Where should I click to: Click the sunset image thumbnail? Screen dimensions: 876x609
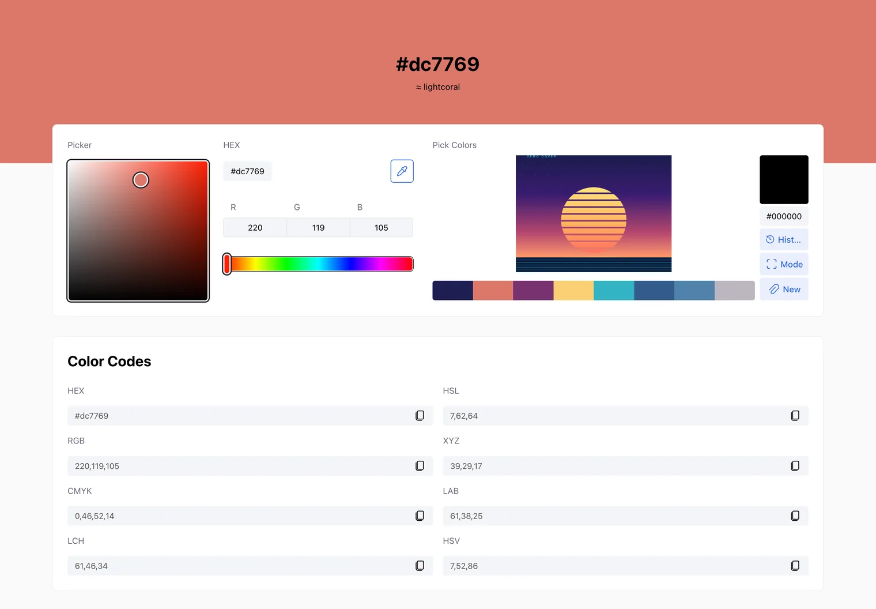tap(594, 213)
